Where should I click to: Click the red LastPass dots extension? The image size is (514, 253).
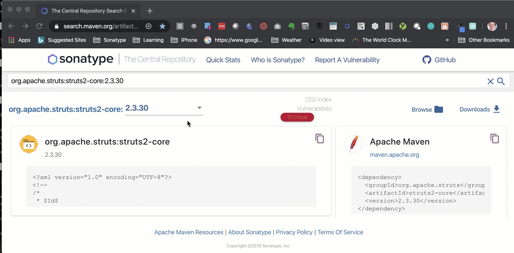[x=222, y=26]
